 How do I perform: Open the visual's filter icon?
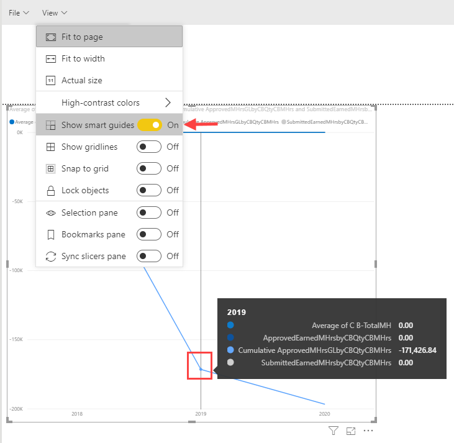pyautogui.click(x=334, y=431)
